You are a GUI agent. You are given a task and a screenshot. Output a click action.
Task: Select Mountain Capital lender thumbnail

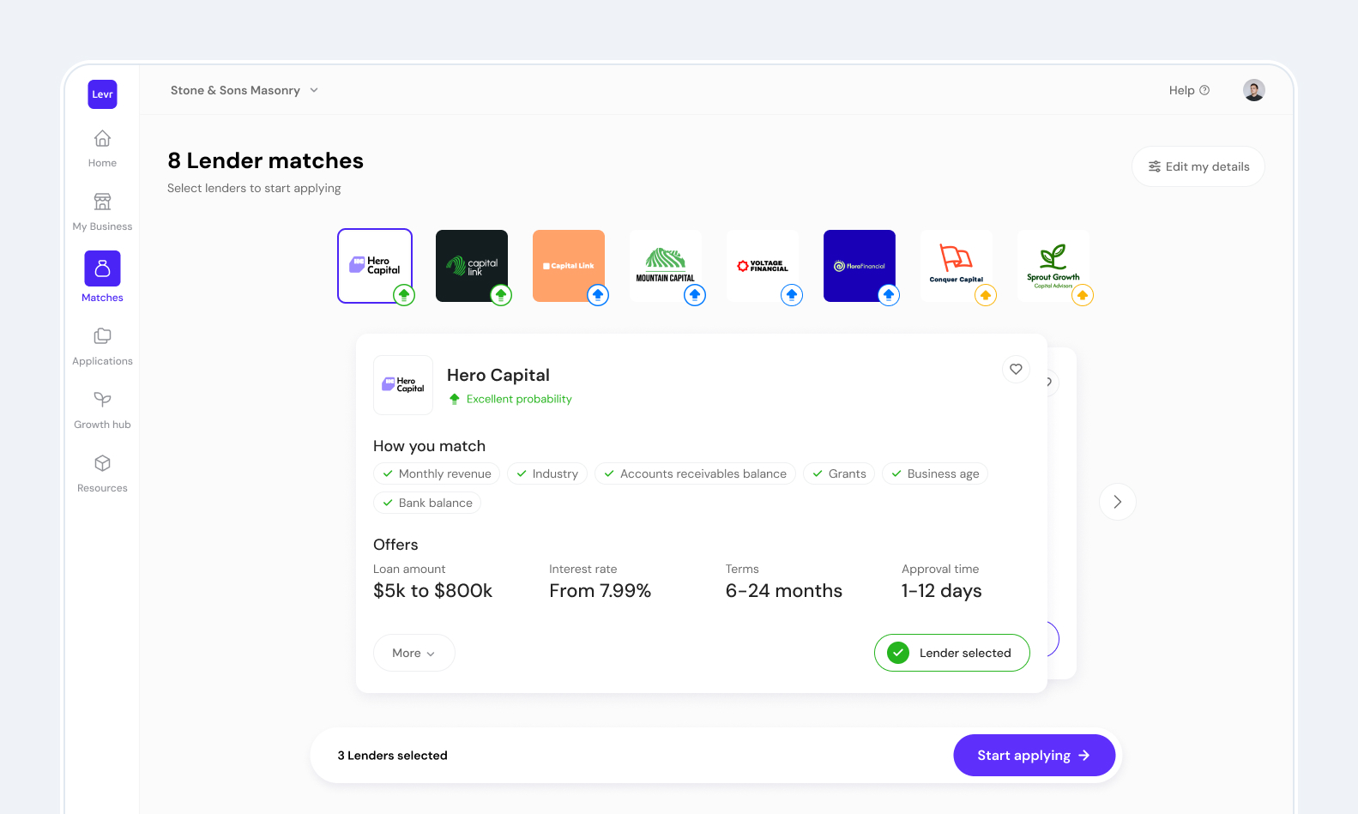click(x=666, y=266)
